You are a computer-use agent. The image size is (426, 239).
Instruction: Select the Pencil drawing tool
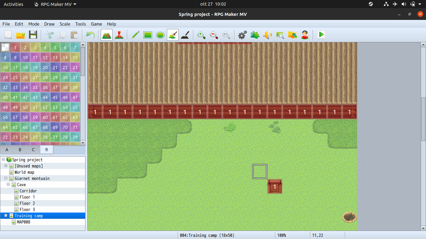coord(135,35)
